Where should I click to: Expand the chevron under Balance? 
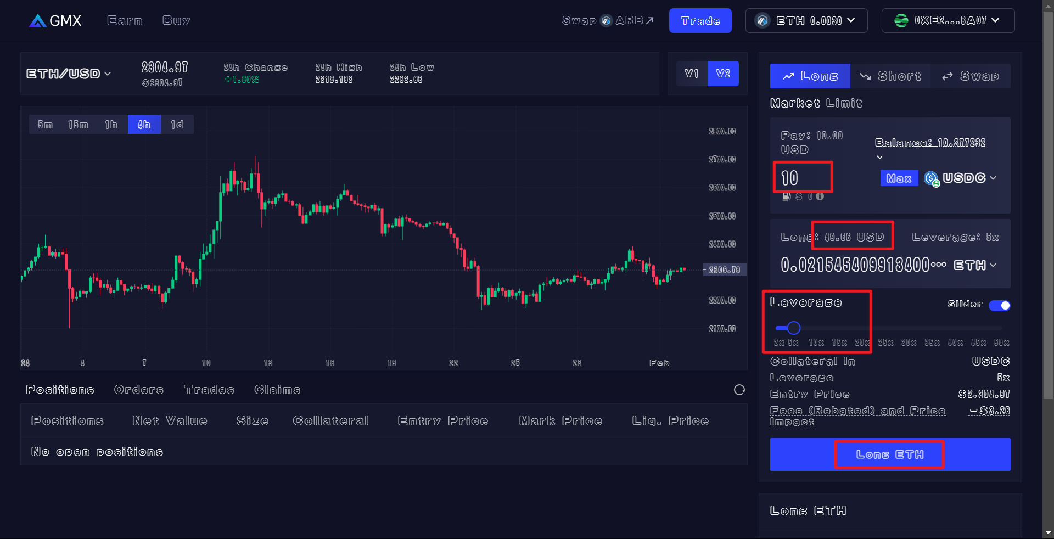pyautogui.click(x=879, y=158)
